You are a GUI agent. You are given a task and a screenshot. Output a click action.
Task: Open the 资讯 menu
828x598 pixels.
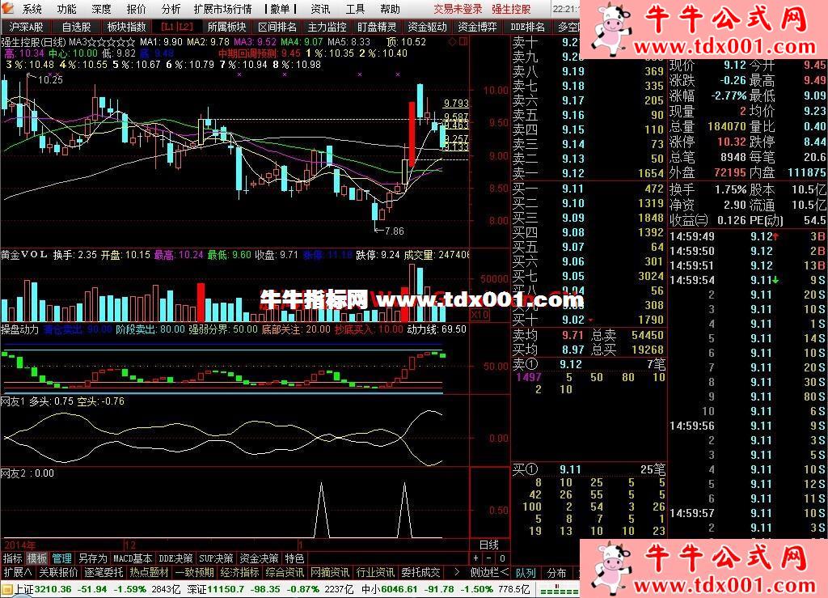tap(320, 9)
